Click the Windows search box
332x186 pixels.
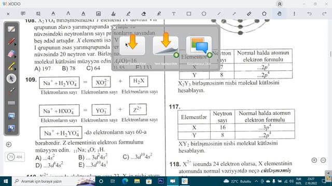[54, 181]
